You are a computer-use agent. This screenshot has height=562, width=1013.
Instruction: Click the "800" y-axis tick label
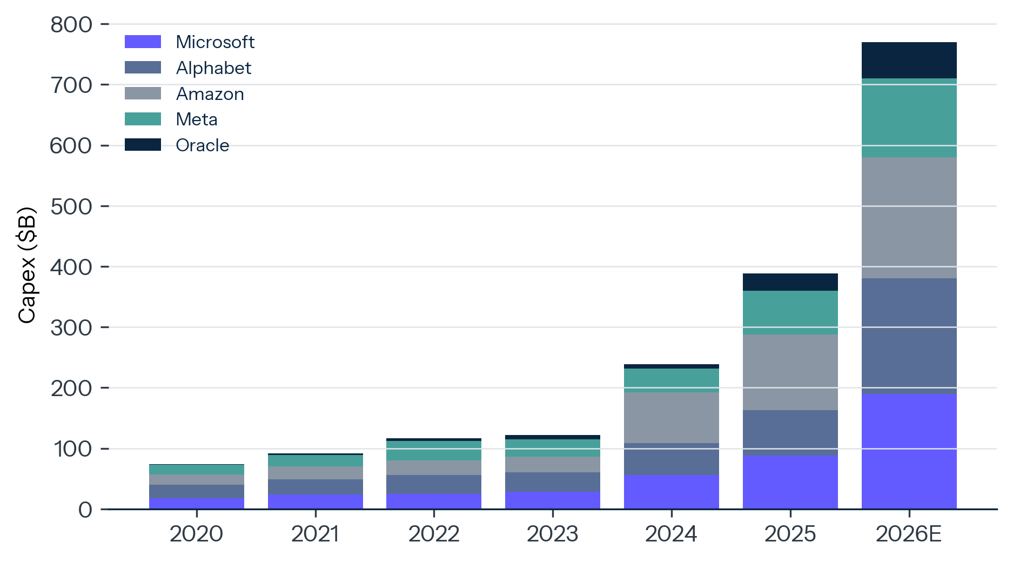tap(72, 25)
